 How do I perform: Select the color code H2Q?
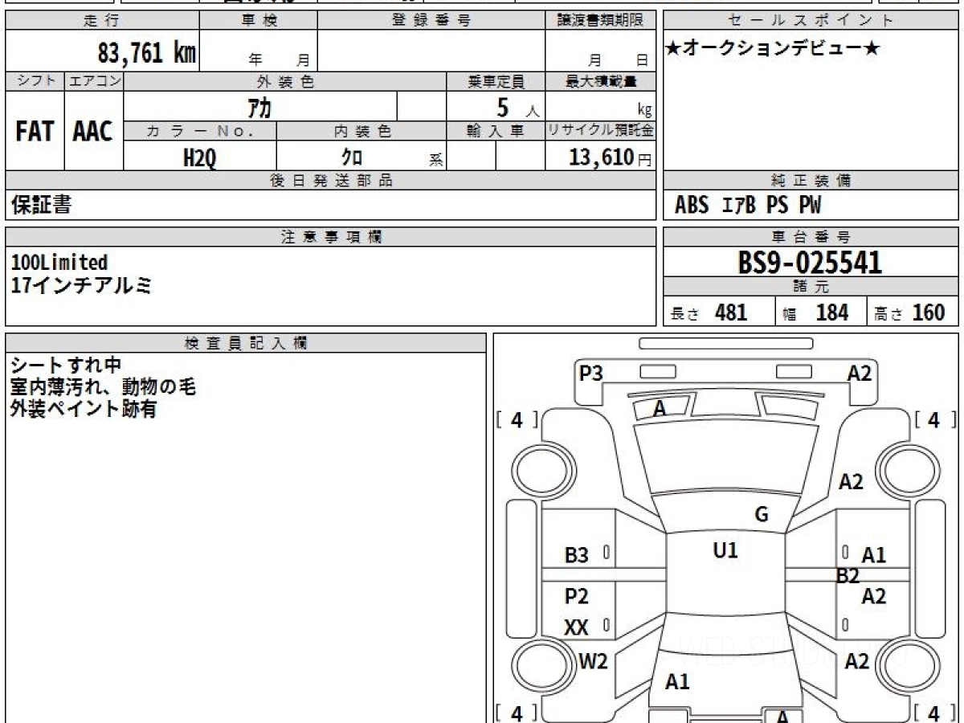coord(200,157)
